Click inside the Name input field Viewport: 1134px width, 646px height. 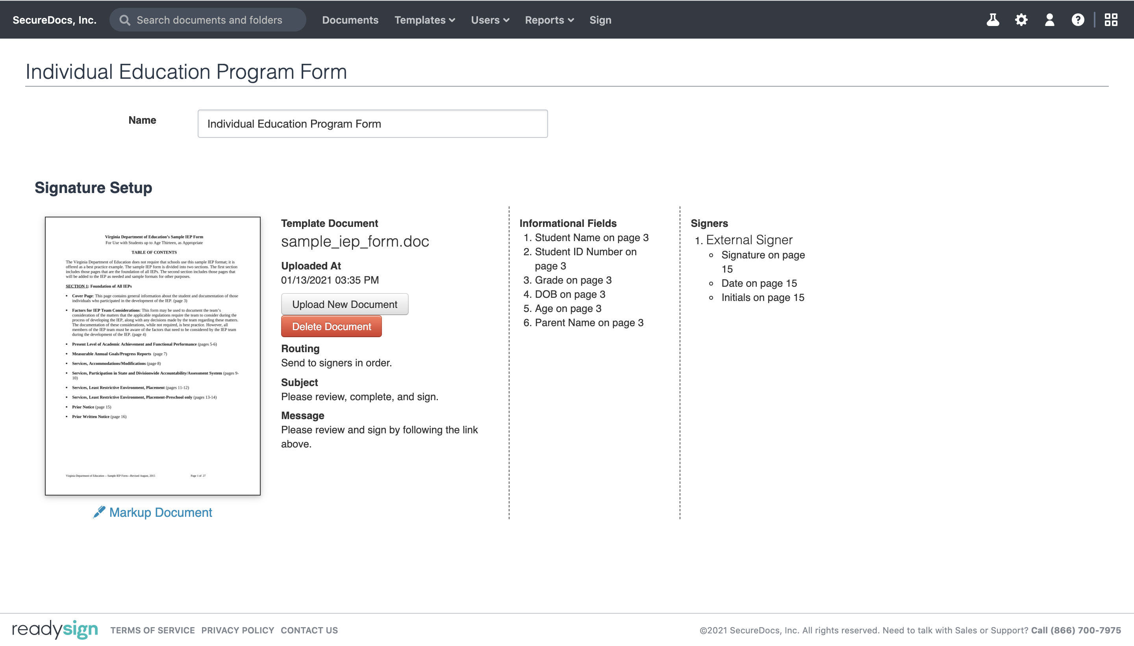(372, 123)
